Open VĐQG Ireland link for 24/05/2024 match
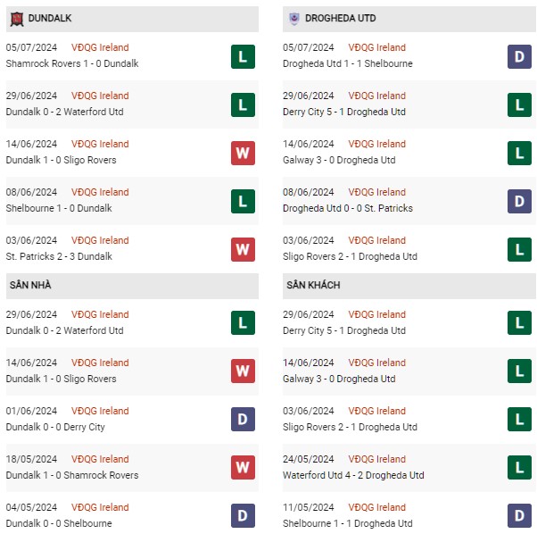Viewport: 537px width, 534px height. pyautogui.click(x=377, y=460)
